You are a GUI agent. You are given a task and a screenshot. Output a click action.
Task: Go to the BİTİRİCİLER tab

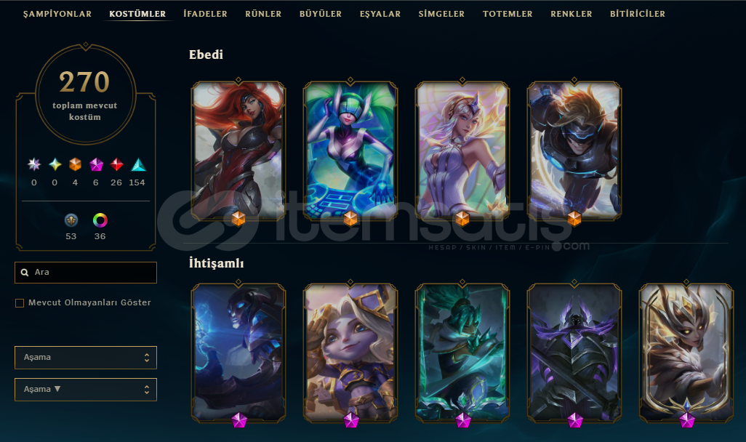point(638,14)
